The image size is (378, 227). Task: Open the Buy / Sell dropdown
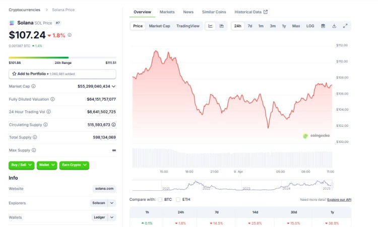pos(21,165)
